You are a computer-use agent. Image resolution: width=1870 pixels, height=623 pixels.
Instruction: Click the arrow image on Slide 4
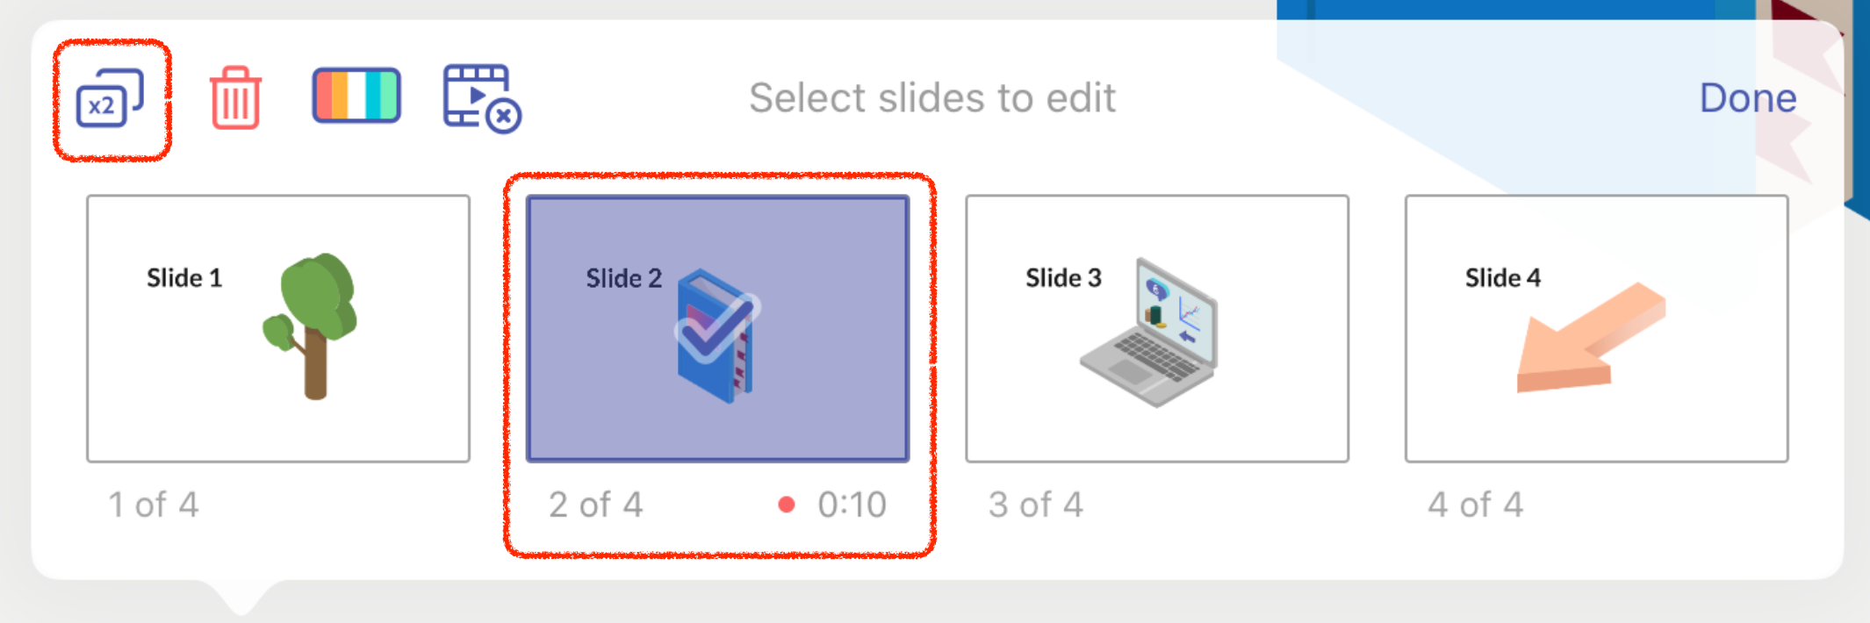1591,338
